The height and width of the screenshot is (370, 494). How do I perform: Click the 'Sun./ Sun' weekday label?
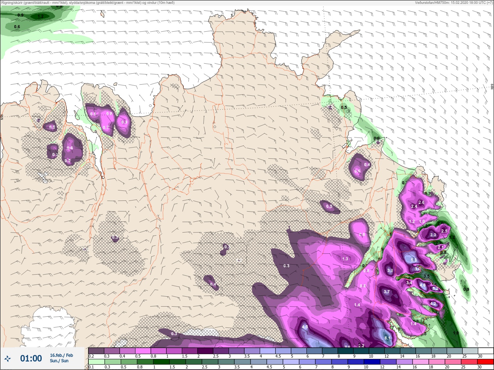[x=59, y=361]
